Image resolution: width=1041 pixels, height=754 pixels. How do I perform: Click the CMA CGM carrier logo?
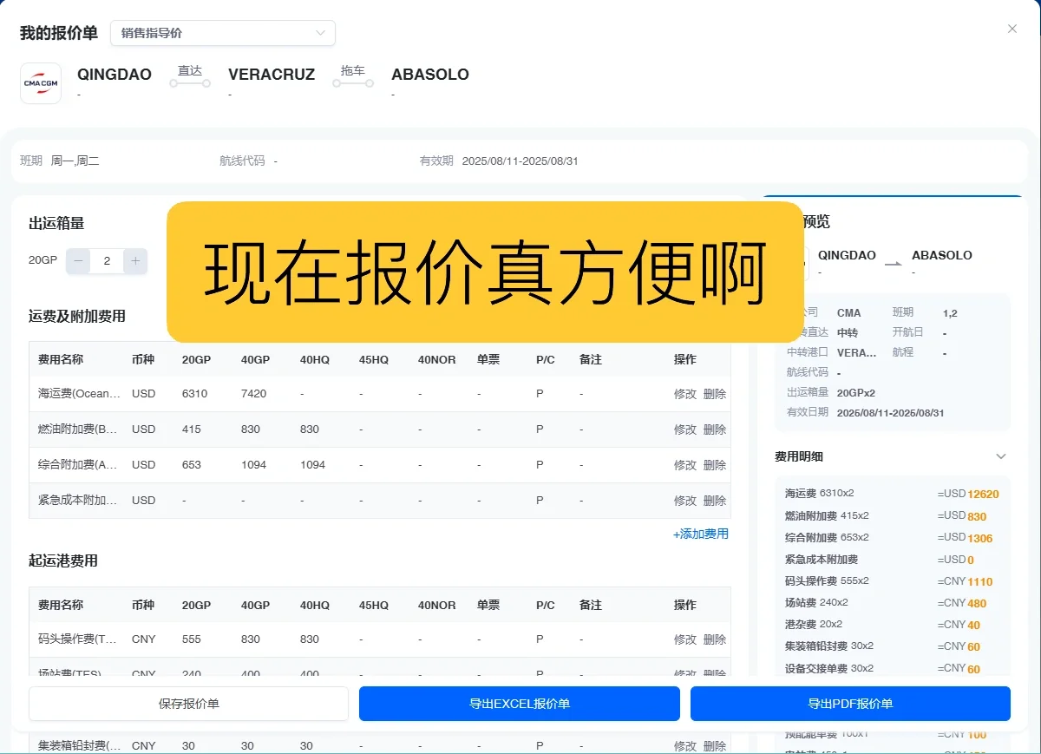40,82
